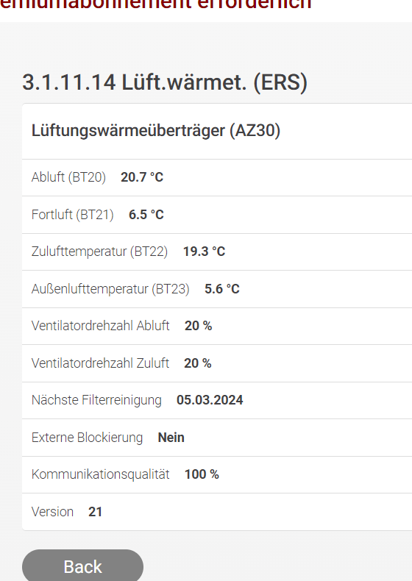Select the Ventilatordrehzahl Zuluft row
Image resolution: width=412 pixels, height=581 pixels.
(217, 363)
